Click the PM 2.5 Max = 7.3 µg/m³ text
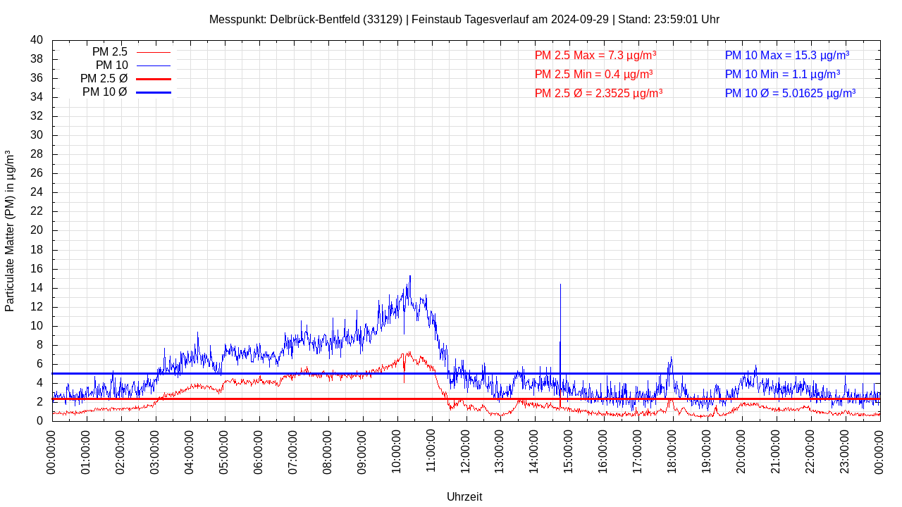The height and width of the screenshot is (507, 902). click(x=595, y=55)
